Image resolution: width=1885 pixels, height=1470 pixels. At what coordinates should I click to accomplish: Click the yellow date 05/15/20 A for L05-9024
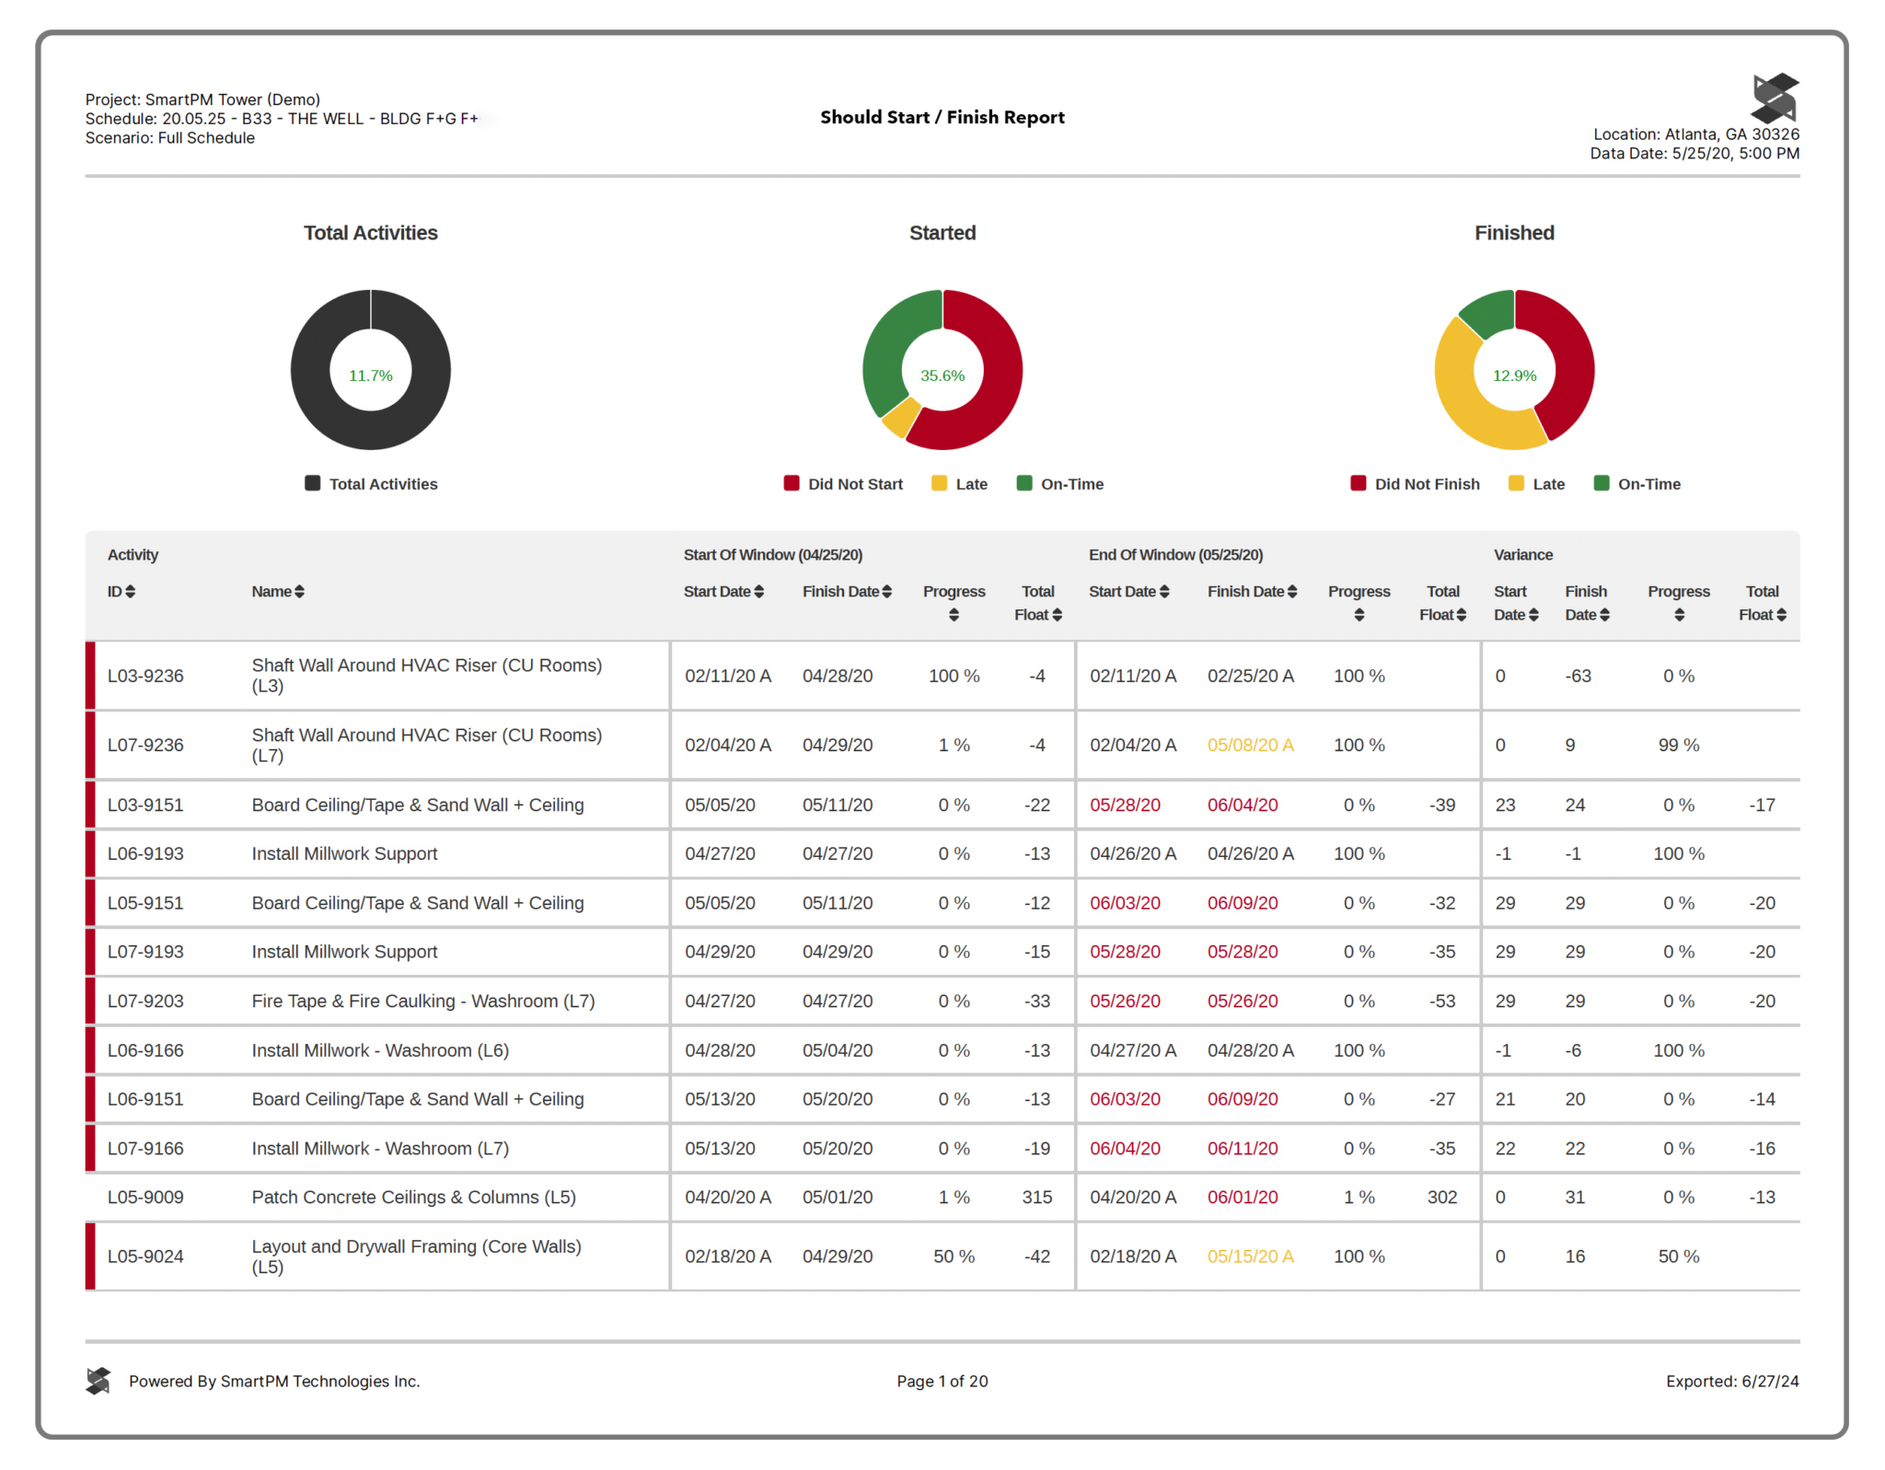point(1251,1256)
